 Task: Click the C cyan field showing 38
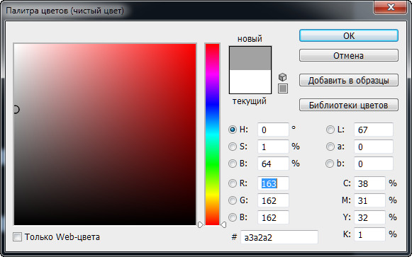click(x=369, y=183)
